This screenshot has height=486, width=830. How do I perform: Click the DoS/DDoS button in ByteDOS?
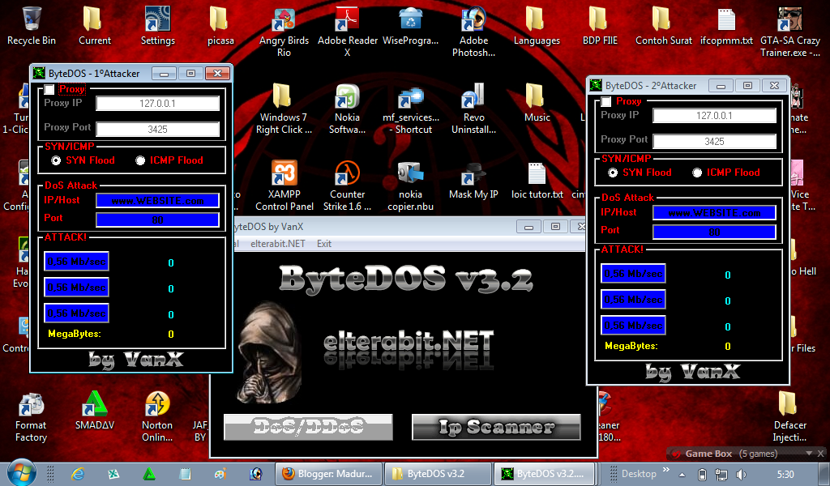[309, 427]
